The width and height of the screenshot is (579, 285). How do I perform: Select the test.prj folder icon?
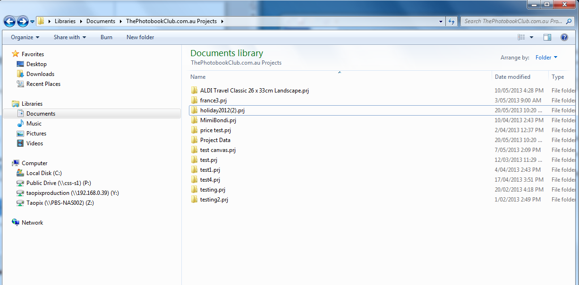click(x=194, y=160)
